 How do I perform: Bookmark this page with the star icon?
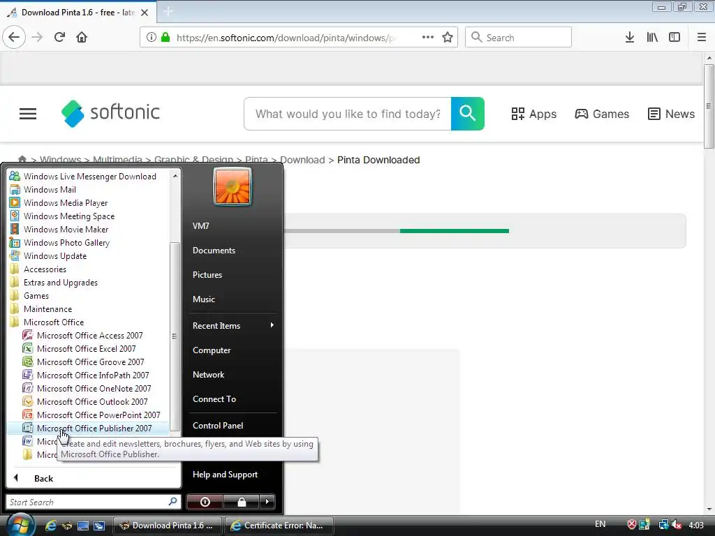pos(448,38)
